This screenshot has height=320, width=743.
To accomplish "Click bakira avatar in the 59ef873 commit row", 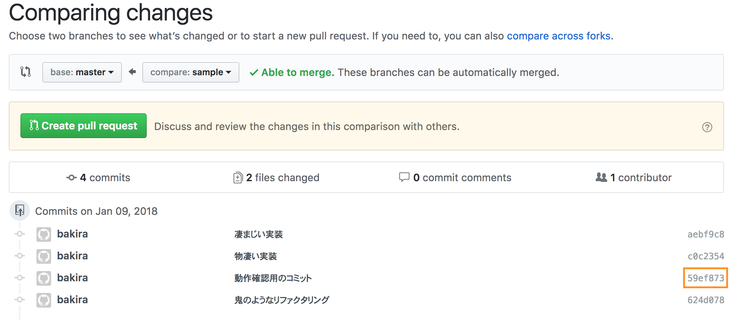I will 44,278.
